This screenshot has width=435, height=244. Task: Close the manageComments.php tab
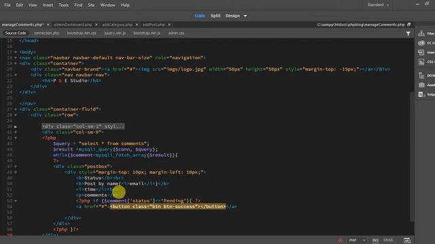(48, 24)
